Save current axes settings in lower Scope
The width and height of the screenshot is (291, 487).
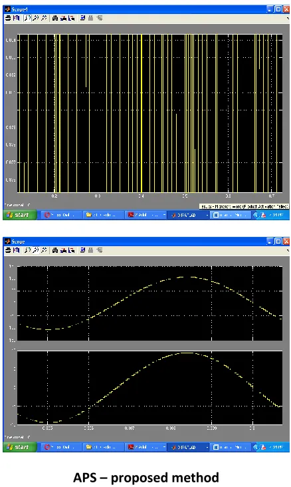63,250
